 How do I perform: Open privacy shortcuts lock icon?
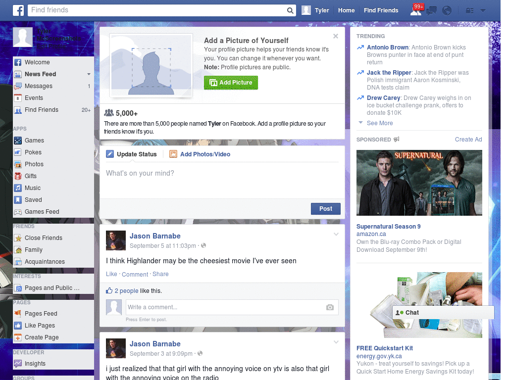point(469,11)
